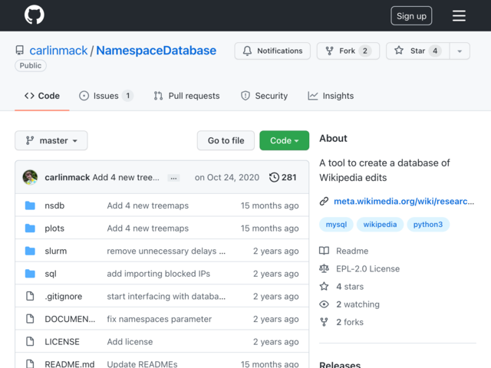The image size is (491, 368).
Task: Click the Readme book icon
Action: coord(324,251)
